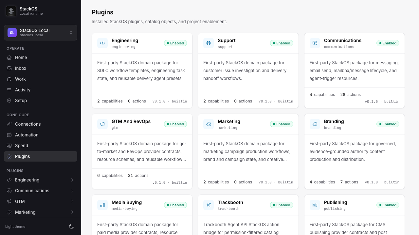Click '7 actions' on the Branding card

349,182
